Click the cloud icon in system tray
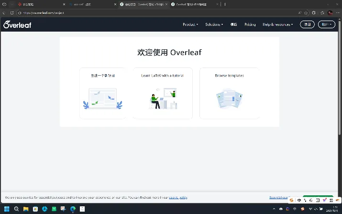 click(281, 209)
